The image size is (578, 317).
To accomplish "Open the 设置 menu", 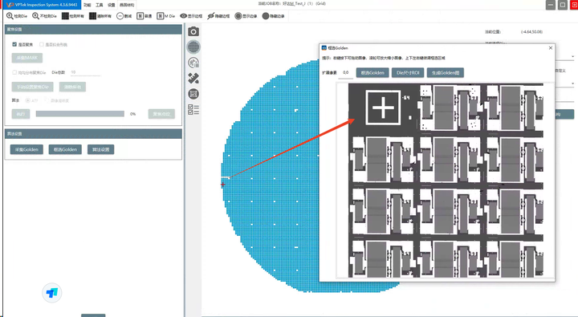I will pos(112,5).
